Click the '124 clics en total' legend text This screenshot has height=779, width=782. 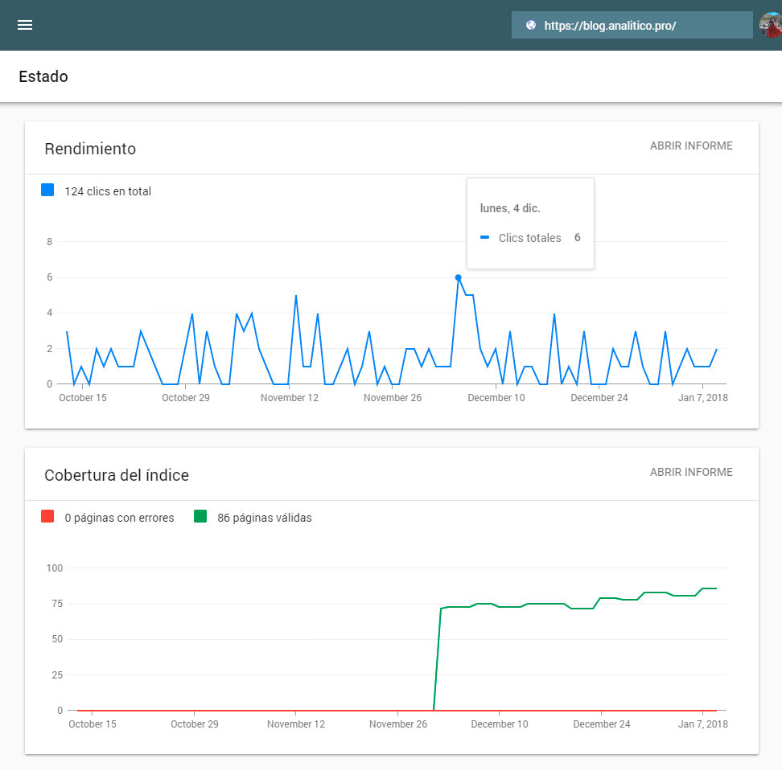point(108,191)
